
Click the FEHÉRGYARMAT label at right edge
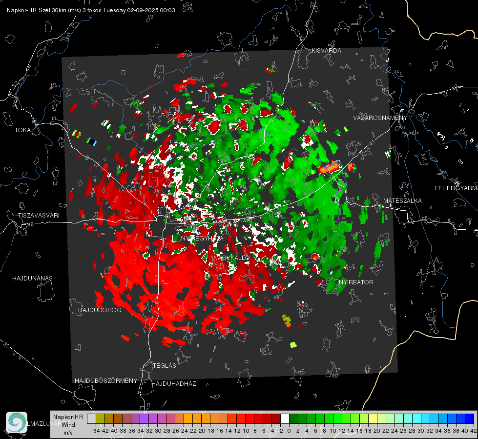[457, 188]
